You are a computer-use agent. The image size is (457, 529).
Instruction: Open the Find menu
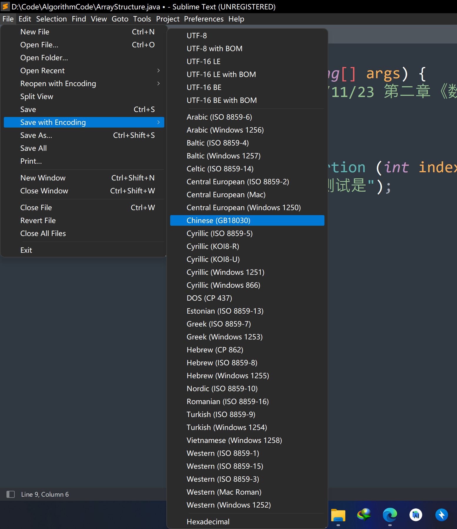click(x=79, y=19)
